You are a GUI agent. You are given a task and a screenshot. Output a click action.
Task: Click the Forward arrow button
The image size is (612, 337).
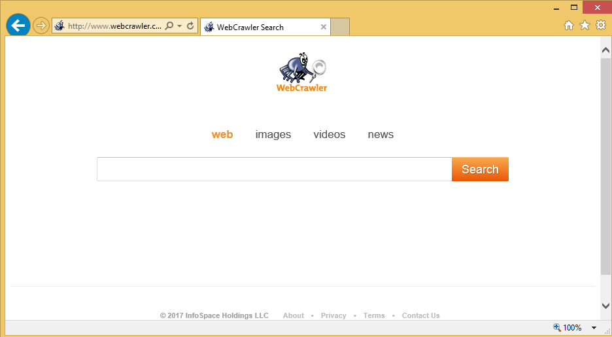point(41,26)
